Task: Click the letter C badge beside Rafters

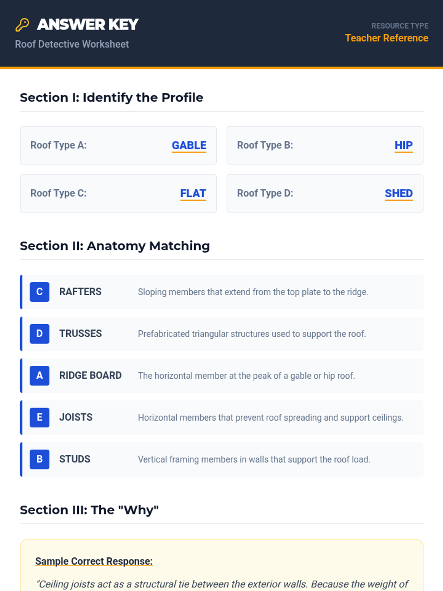Action: pos(40,292)
